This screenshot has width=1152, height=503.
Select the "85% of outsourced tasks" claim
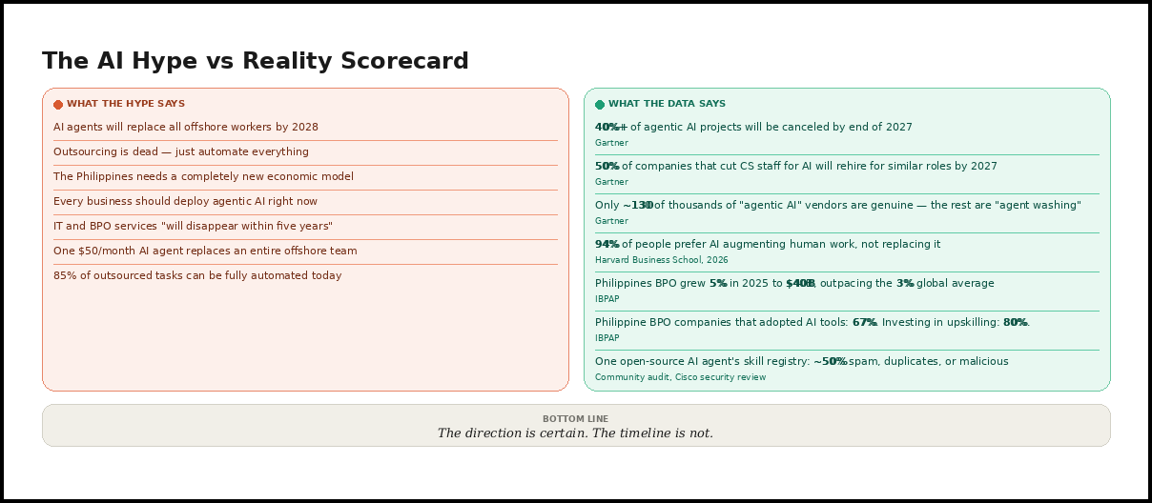point(197,275)
